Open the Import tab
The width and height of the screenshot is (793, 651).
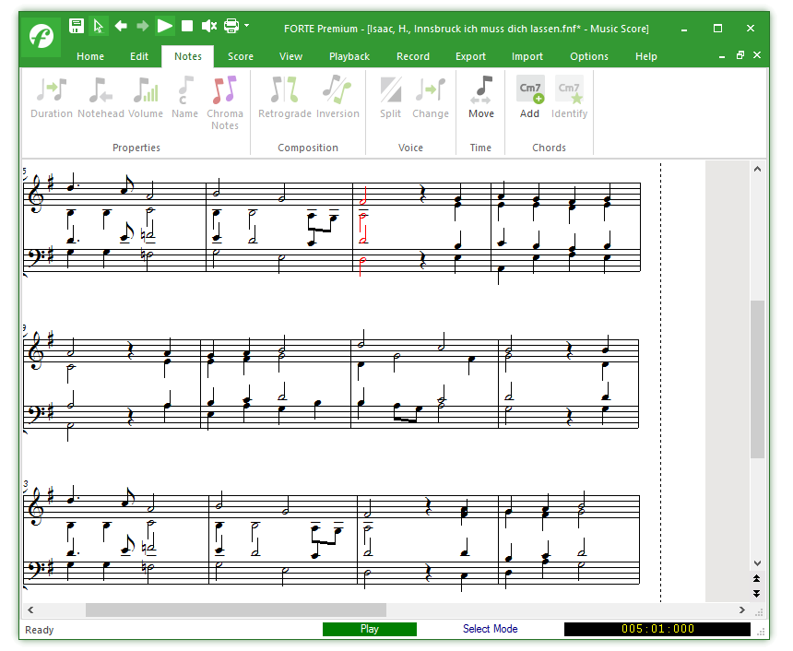pyautogui.click(x=527, y=56)
